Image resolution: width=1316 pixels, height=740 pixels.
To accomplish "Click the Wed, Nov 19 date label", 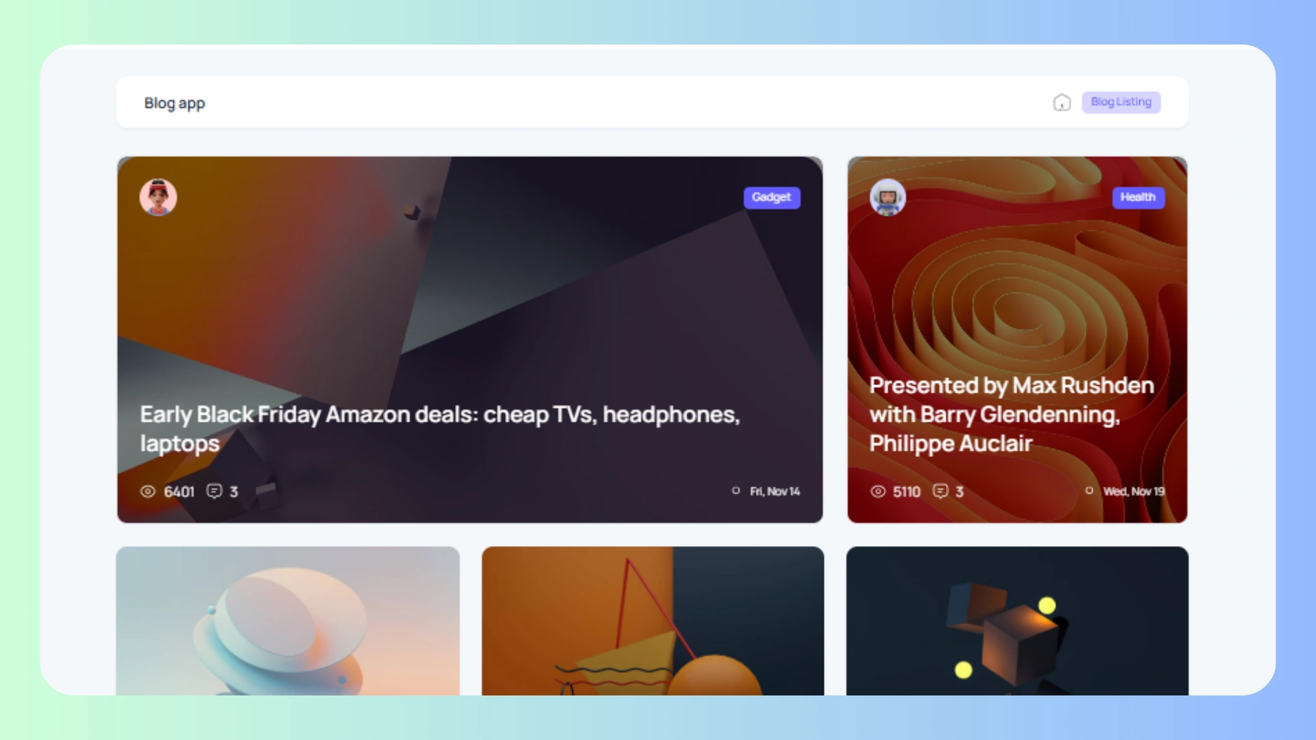I will tap(1134, 491).
